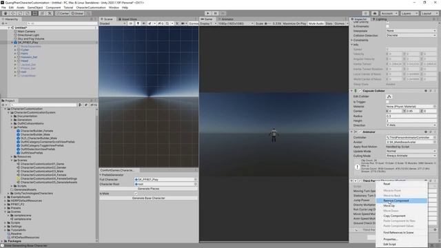441x248 pixels.
Task: Open the Cloud services icon
Action: (375, 13)
